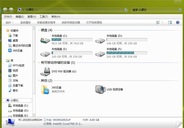The width and height of the screenshot is (184, 128).
Task: Collapse the 其他 (2) group
Action: coord(39,81)
